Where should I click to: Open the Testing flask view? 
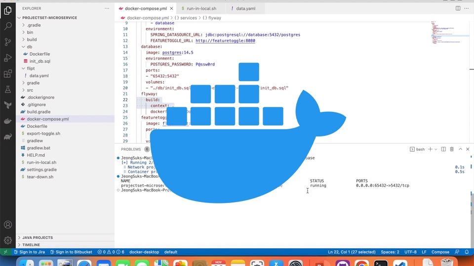[x=8, y=89]
